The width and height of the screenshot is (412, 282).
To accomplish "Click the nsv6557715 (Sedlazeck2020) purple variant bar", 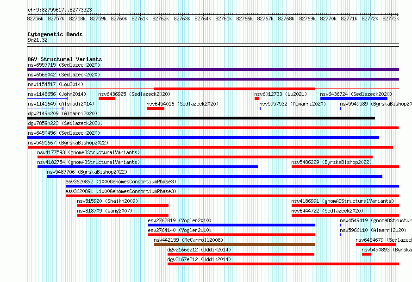I will pos(213,69).
